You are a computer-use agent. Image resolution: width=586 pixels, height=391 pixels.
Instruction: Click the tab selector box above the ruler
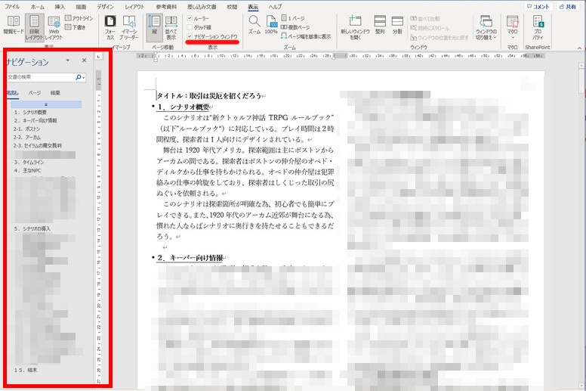(x=98, y=56)
